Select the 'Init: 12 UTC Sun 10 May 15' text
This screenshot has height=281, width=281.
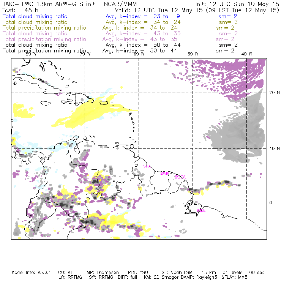237,4
